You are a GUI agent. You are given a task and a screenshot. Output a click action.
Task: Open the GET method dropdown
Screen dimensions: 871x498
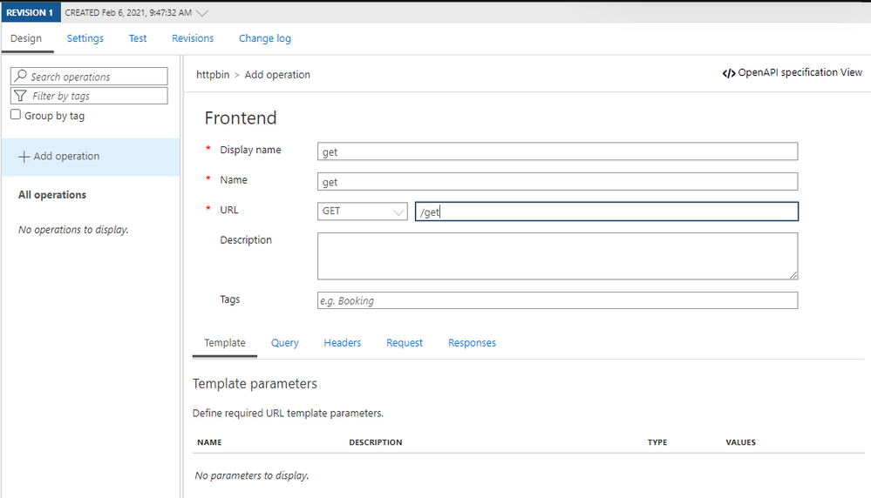pos(363,212)
